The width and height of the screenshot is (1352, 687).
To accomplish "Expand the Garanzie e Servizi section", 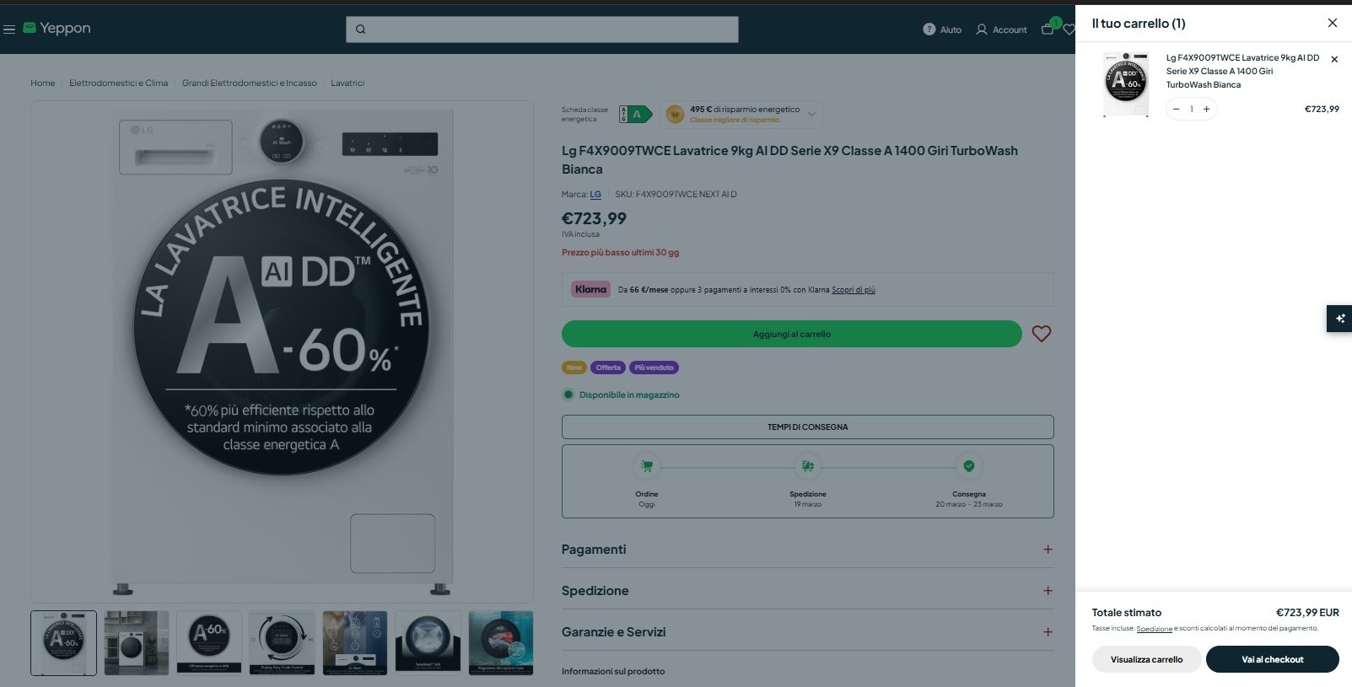I will pyautogui.click(x=807, y=631).
